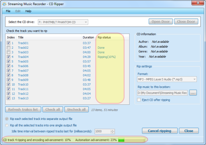Click the idle time interval input field
This screenshot has width=206, height=145.
(103, 131)
